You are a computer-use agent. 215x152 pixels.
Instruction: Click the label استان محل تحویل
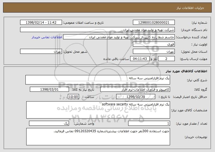tap(194, 52)
